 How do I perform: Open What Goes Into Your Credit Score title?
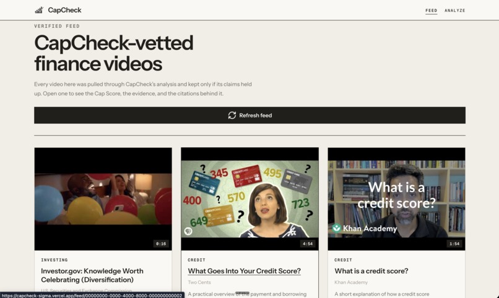[x=244, y=271]
